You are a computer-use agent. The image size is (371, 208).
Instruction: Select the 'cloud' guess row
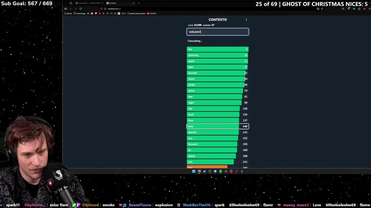click(x=218, y=79)
